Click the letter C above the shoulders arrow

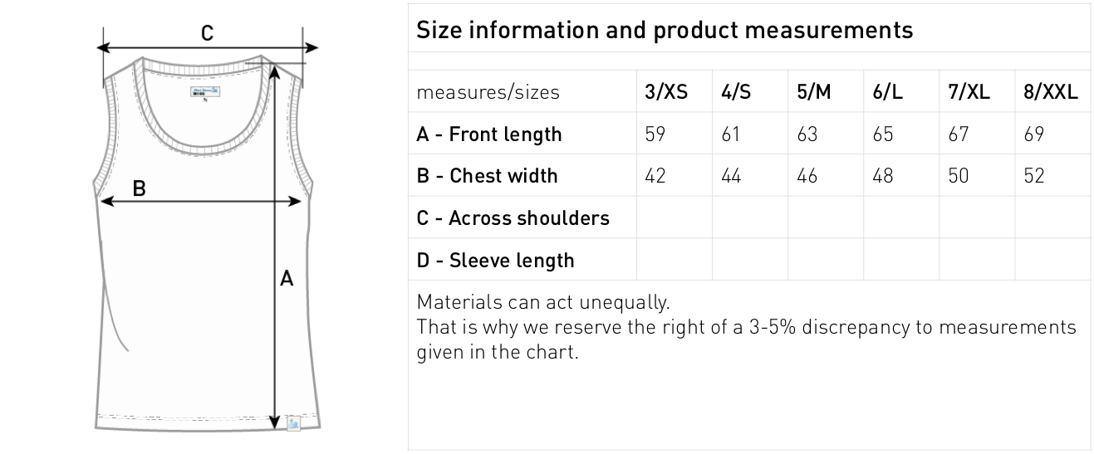pos(208,33)
